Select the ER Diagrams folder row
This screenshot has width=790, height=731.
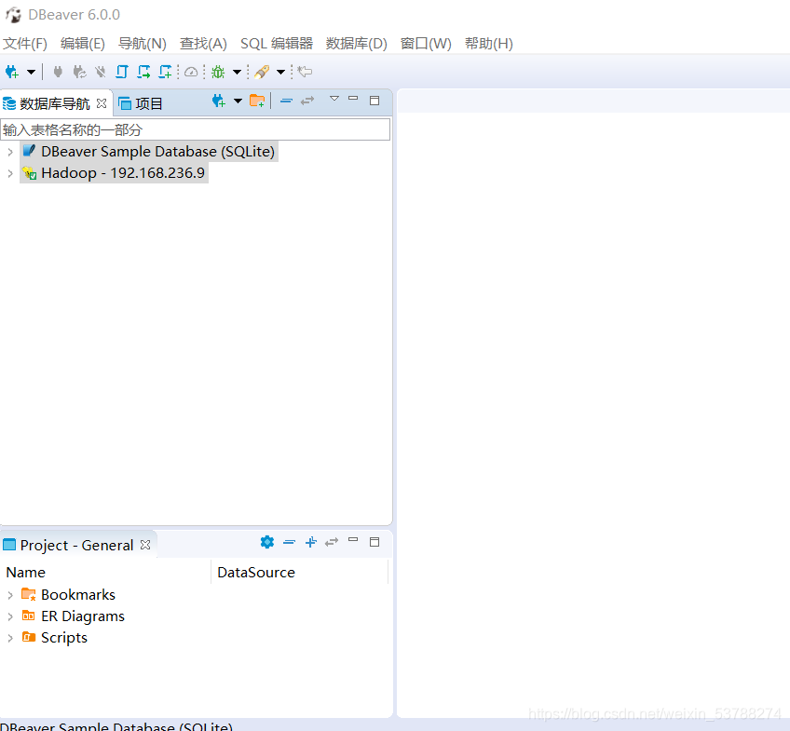tap(83, 616)
